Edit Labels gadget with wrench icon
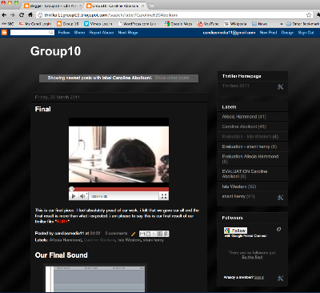This screenshot has height=293, width=320. [x=280, y=198]
